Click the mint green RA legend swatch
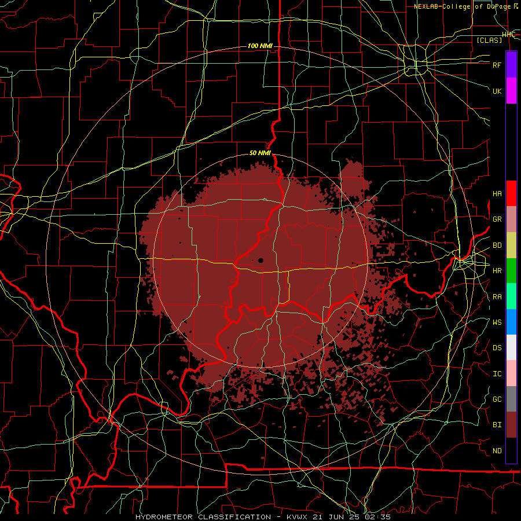This screenshot has width=521, height=521. 511,296
